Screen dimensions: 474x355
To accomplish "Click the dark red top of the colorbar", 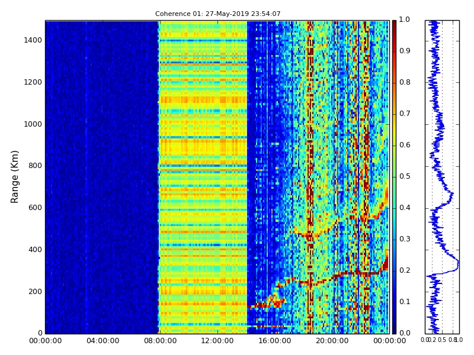I will tap(394, 25).
